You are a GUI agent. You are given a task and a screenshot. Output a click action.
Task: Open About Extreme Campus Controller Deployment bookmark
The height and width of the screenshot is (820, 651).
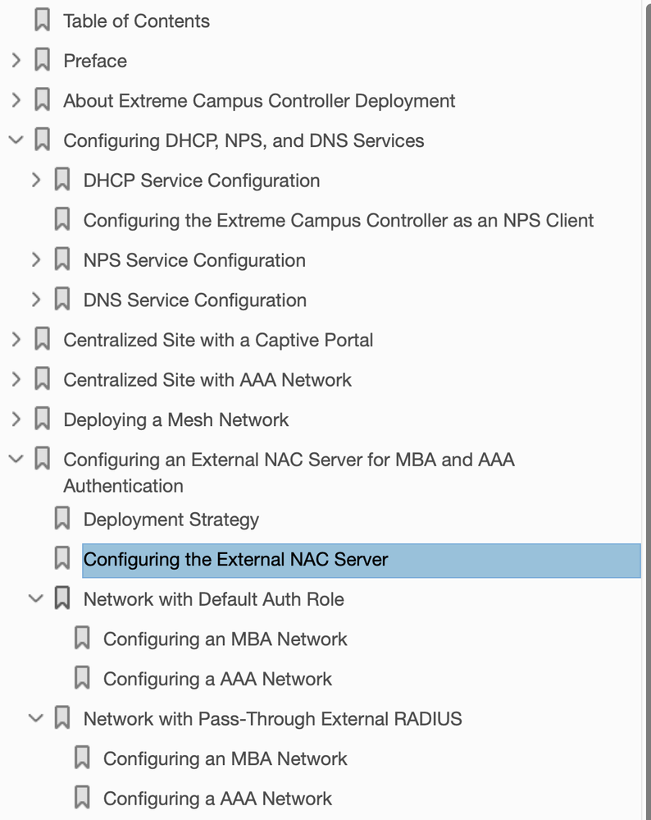[259, 101]
